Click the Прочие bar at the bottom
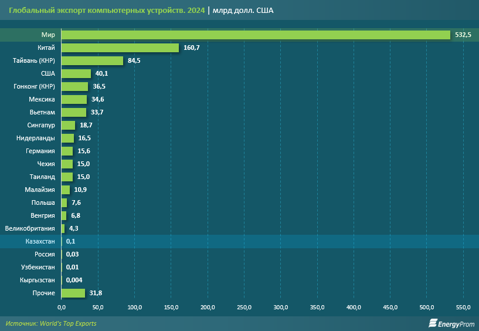The image size is (479, 331). pos(73,293)
